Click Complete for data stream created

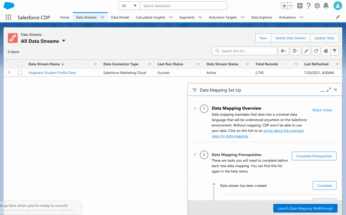pos(325,185)
